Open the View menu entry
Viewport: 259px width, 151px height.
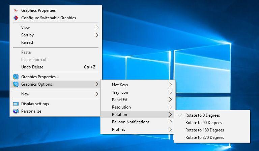(x=56, y=28)
